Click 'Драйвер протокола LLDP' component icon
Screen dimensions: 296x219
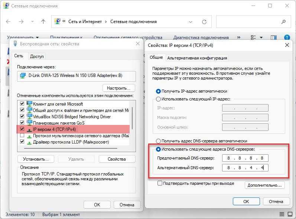pos(29,142)
